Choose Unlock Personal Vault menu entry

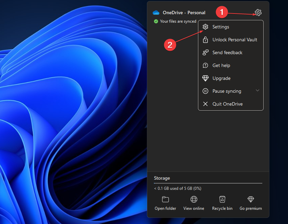(x=231, y=40)
